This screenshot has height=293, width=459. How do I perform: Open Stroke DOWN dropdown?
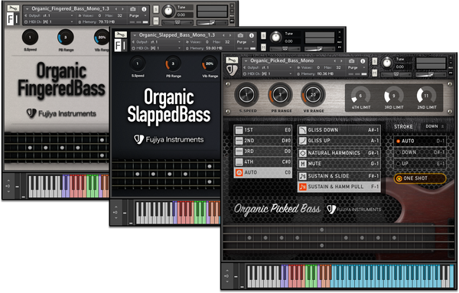[x=435, y=126]
